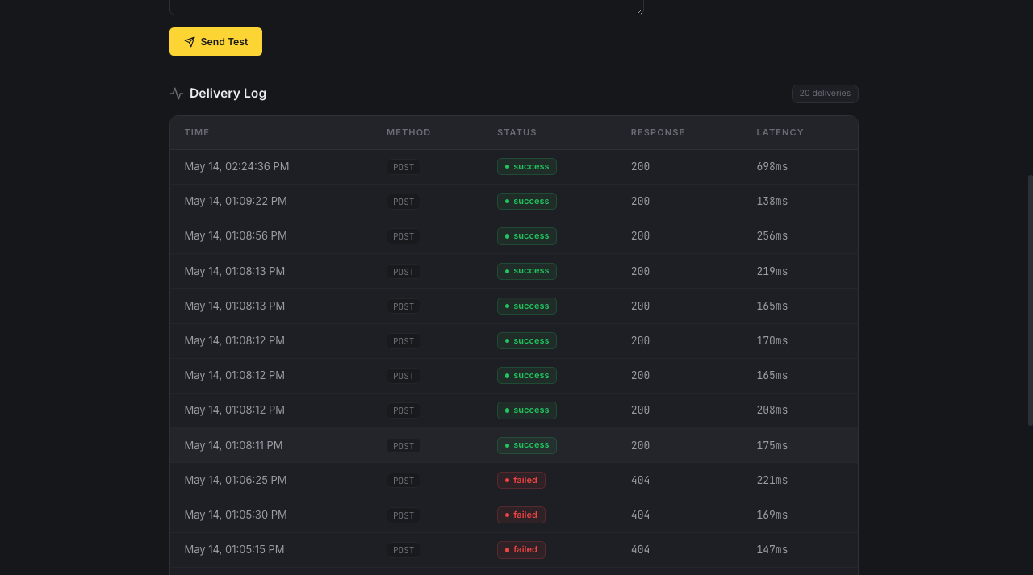This screenshot has height=575, width=1033.
Task: Select the May 14, 01:08:56 PM timestamp
Action: coord(236,235)
